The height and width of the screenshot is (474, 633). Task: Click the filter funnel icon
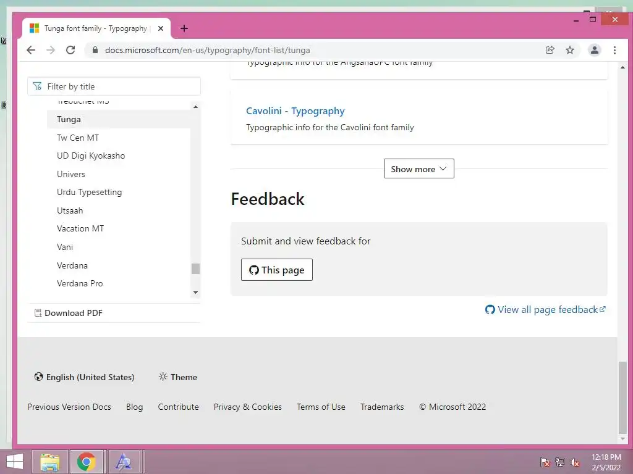37,86
